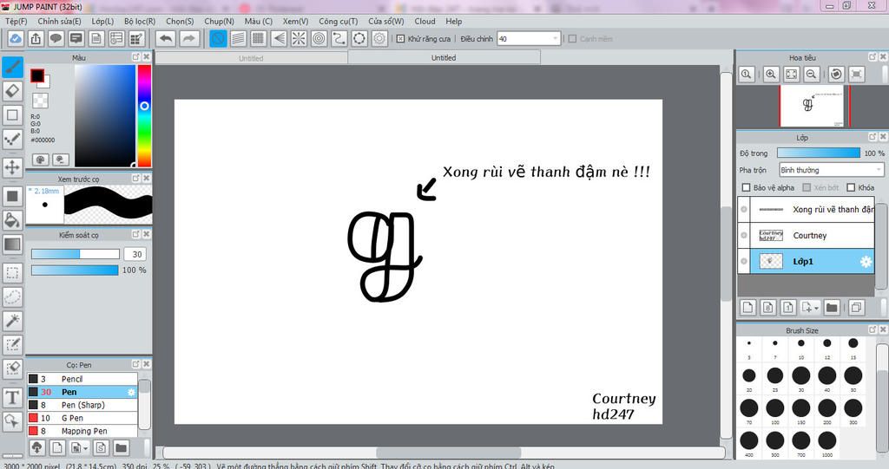Click the horizontal canvas scrollbar

[449, 453]
